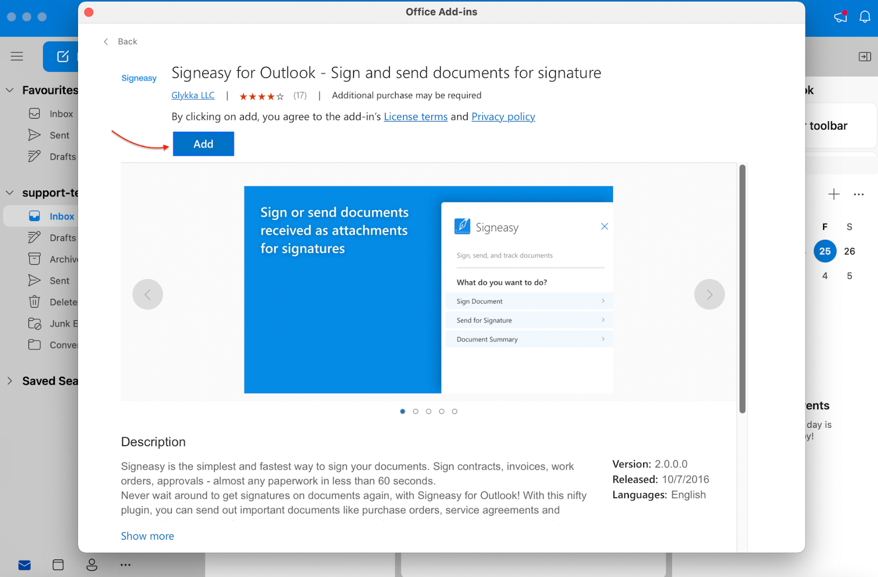Click the star rating of the add-in
This screenshot has width=878, height=577.
pos(262,97)
